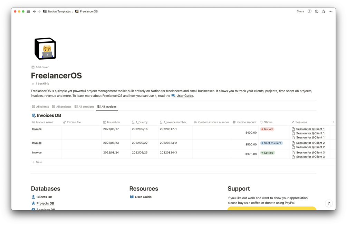Click the 2022/09/23 due date cell
347x225 pixels.
point(144,154)
